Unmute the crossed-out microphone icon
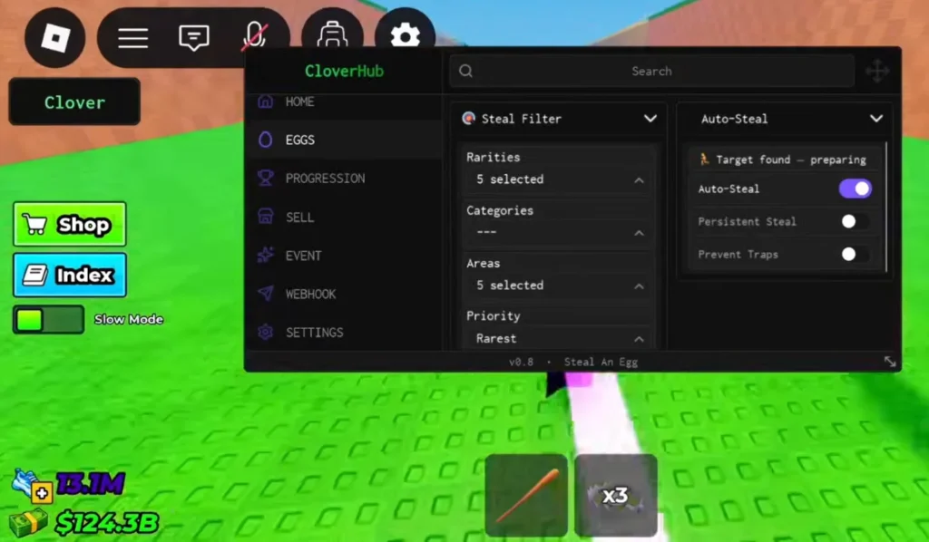Screen dimensions: 929x542 pos(255,36)
